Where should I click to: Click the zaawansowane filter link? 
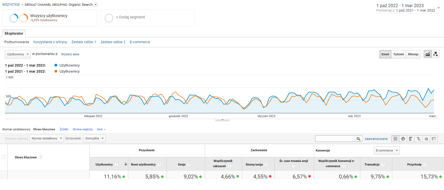click(376, 139)
